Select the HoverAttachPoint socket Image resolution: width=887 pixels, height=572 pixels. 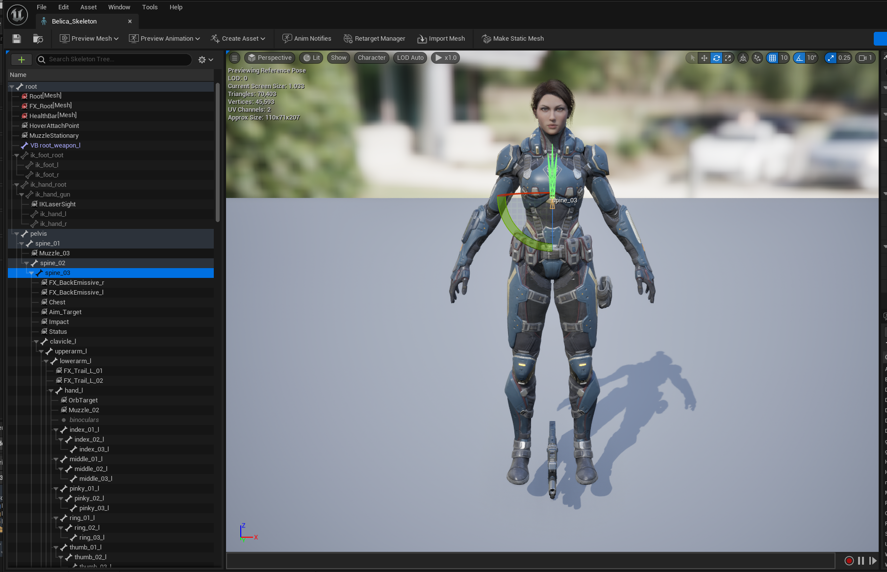click(54, 126)
